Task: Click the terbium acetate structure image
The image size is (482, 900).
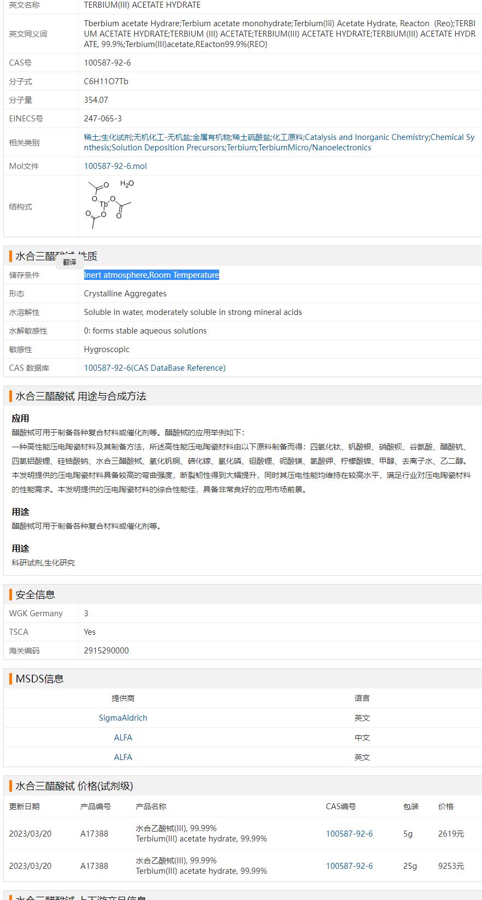Action: coord(110,201)
